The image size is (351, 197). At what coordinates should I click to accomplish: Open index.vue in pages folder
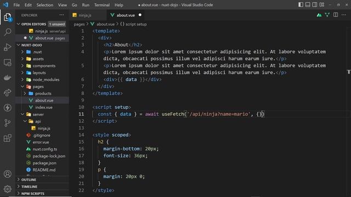pyautogui.click(x=44, y=107)
